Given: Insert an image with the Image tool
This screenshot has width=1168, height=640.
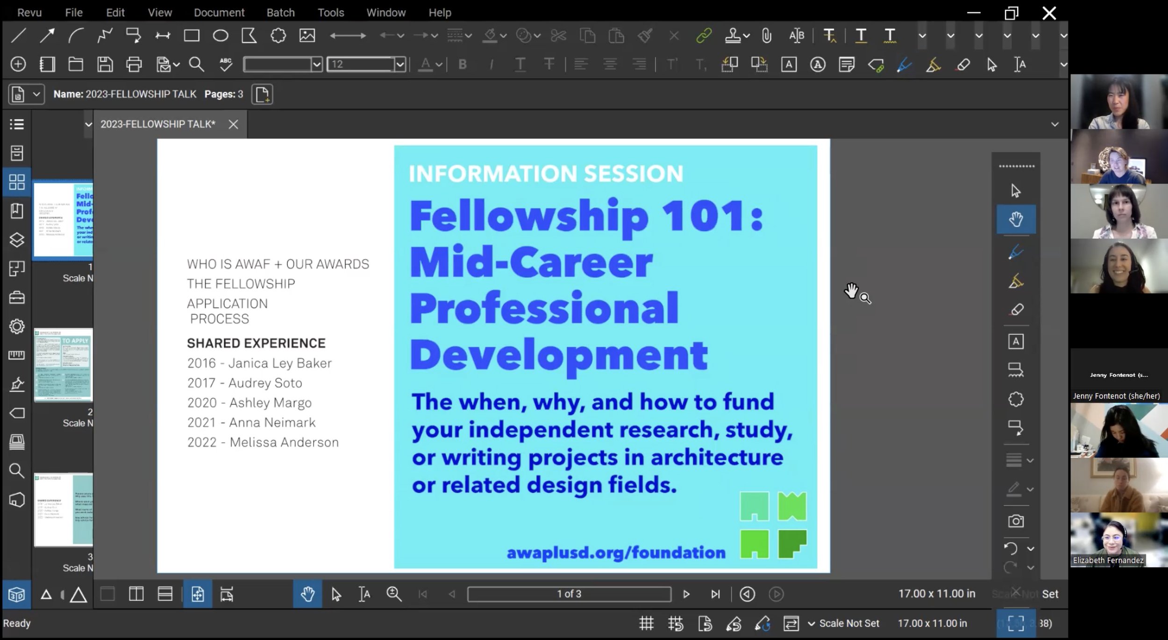Looking at the screenshot, I should [307, 36].
